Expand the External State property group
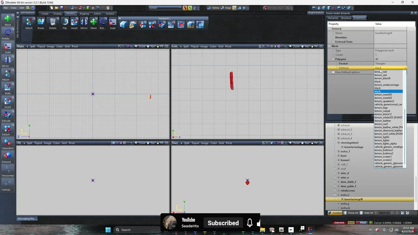The width and height of the screenshot is (418, 235). pyautogui.click(x=333, y=42)
